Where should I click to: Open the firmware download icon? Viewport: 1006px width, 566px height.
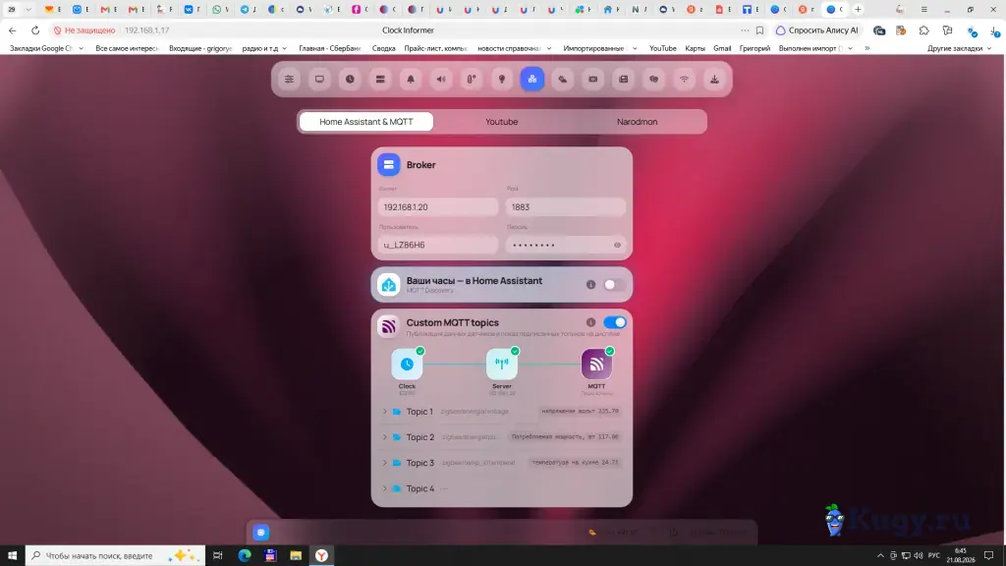point(714,79)
